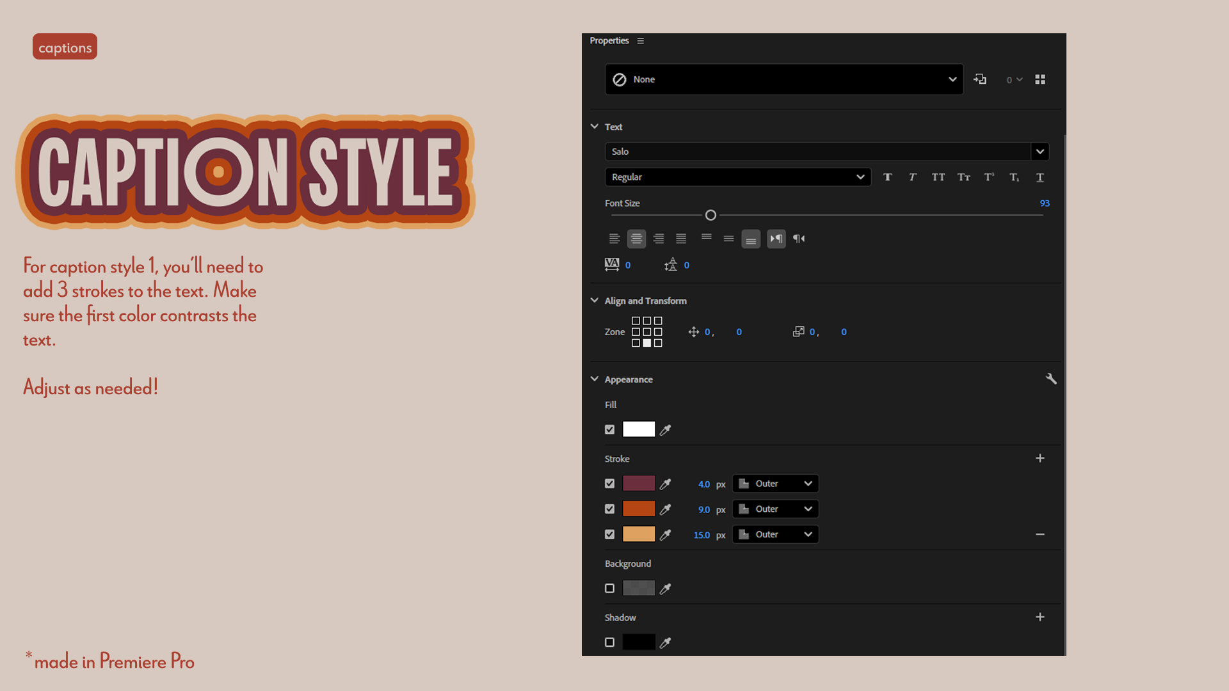Open the track style None dropdown
Viewport: 1229px width, 691px height.
(x=784, y=79)
